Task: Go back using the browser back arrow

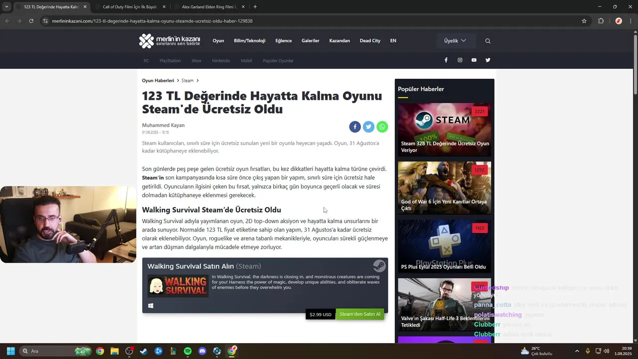Action: [x=7, y=21]
